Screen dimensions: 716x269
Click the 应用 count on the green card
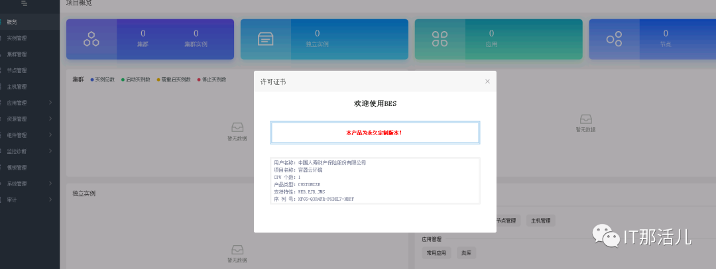[491, 33]
